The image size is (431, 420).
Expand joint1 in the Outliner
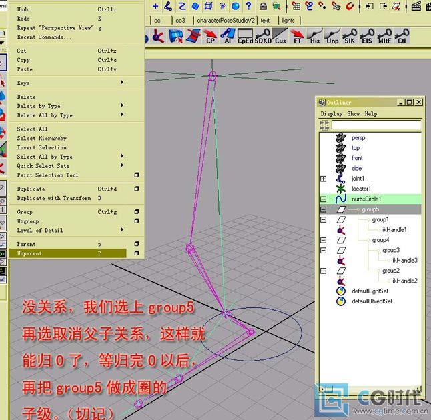click(324, 179)
